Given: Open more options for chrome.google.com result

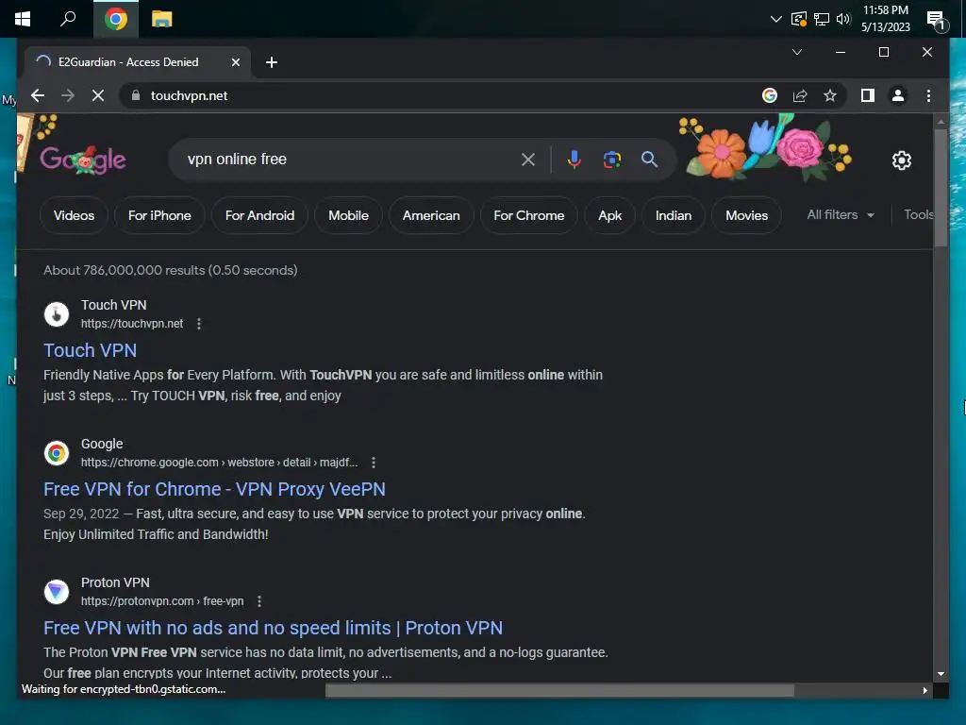Looking at the screenshot, I should pos(374,463).
